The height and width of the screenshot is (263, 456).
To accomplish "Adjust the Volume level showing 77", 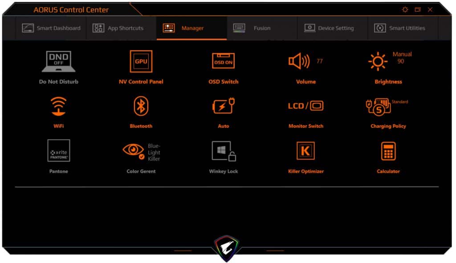I will point(300,61).
